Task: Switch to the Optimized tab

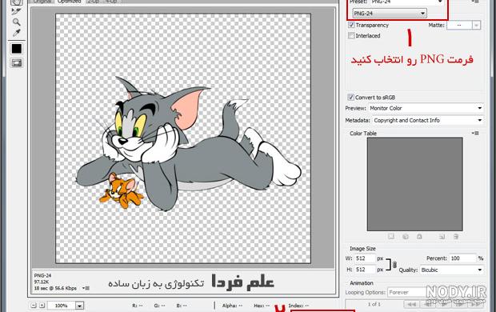Action: click(x=70, y=2)
